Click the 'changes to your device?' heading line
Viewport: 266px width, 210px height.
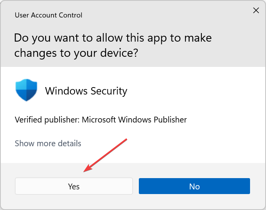click(76, 53)
